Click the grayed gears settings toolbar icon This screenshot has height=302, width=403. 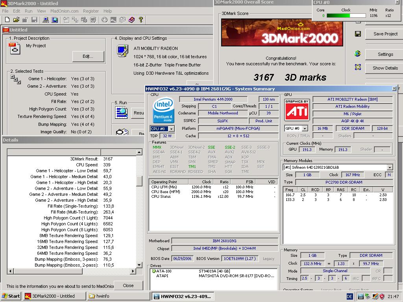[x=84, y=20]
